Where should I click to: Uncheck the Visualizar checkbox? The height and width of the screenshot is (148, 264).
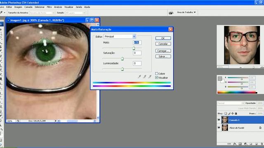157,78
